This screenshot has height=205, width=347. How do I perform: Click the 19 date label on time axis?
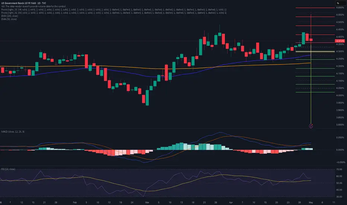tap(121, 202)
